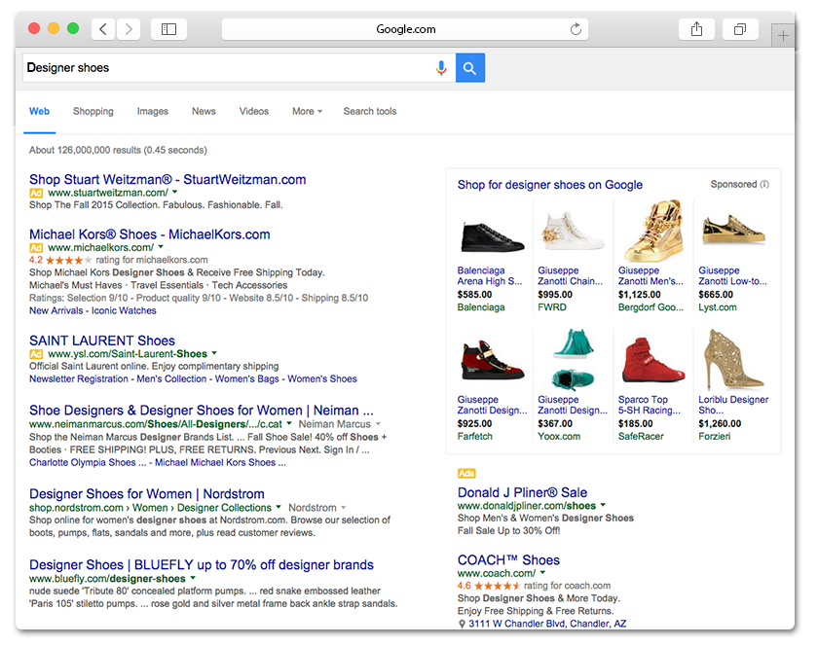This screenshot has width=818, height=646.
Task: Click the browser Forward arrow button
Action: point(129,29)
